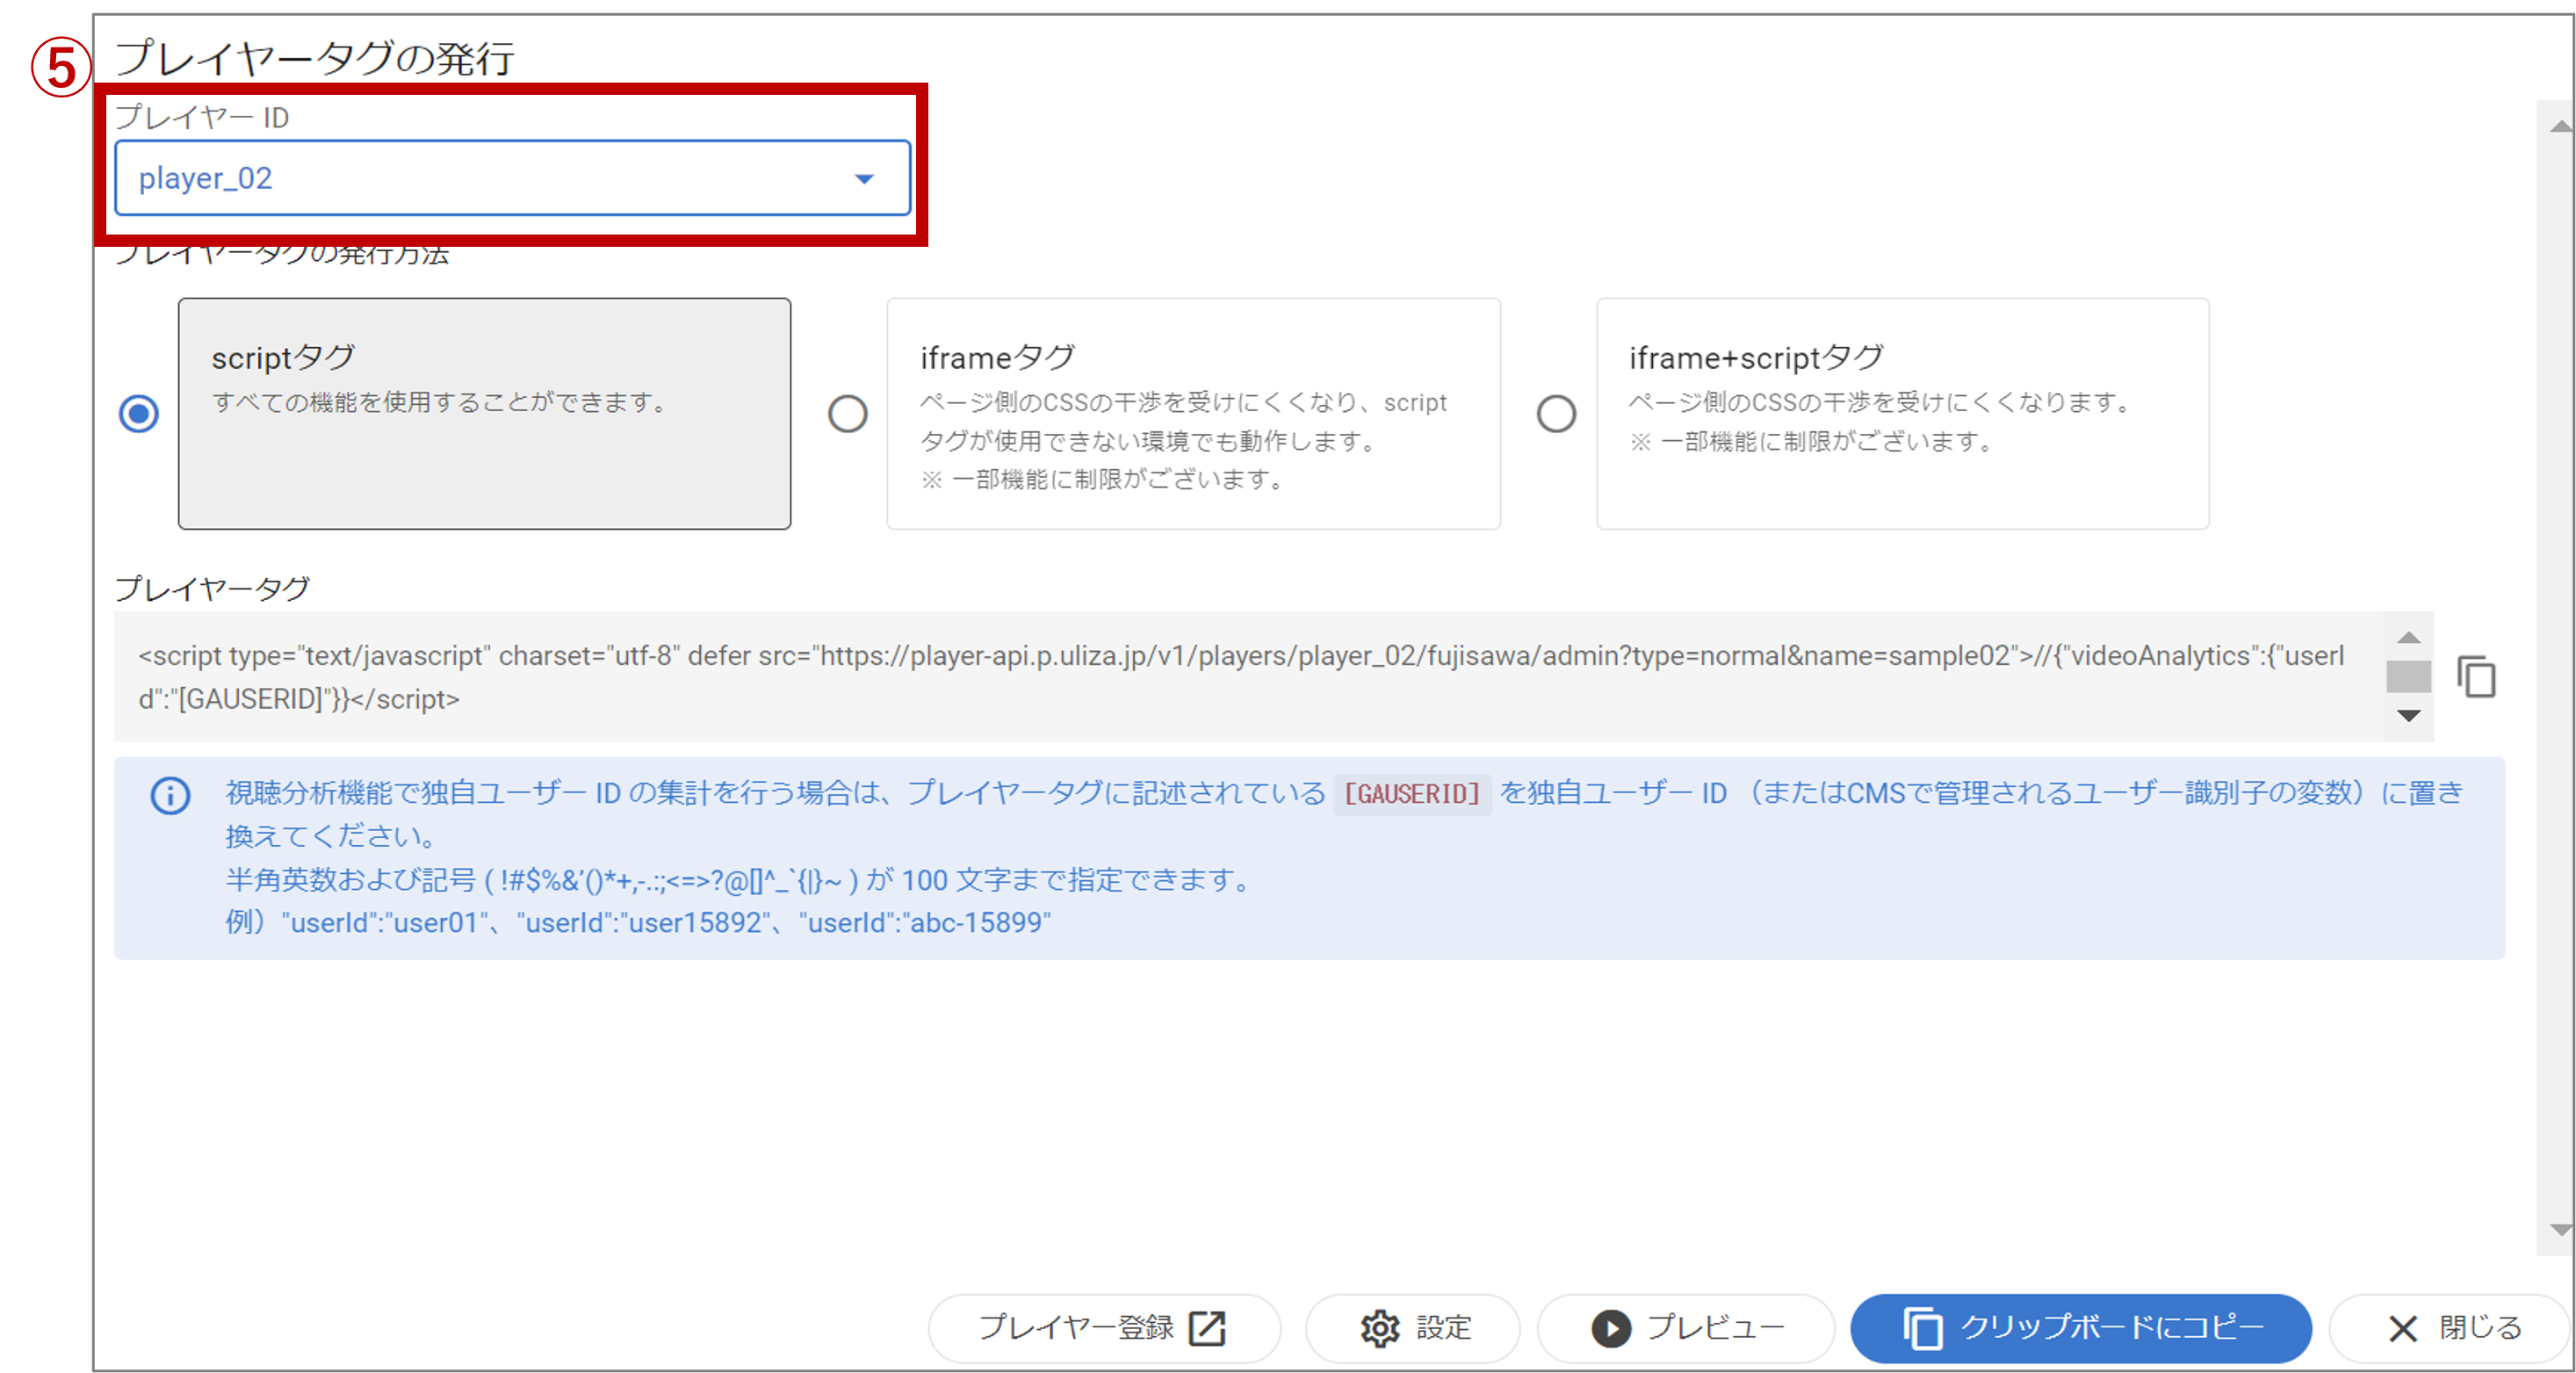
Task: Click the play icon on プレビュー button
Action: click(1610, 1328)
